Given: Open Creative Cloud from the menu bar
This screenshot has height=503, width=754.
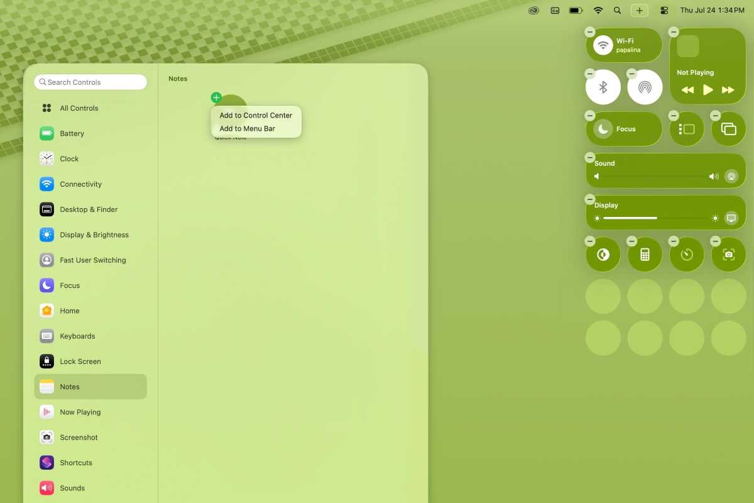Looking at the screenshot, I should point(533,11).
